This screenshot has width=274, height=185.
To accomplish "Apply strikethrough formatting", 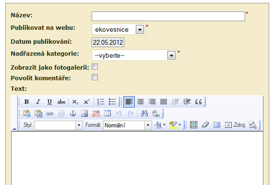I will click(x=61, y=102).
